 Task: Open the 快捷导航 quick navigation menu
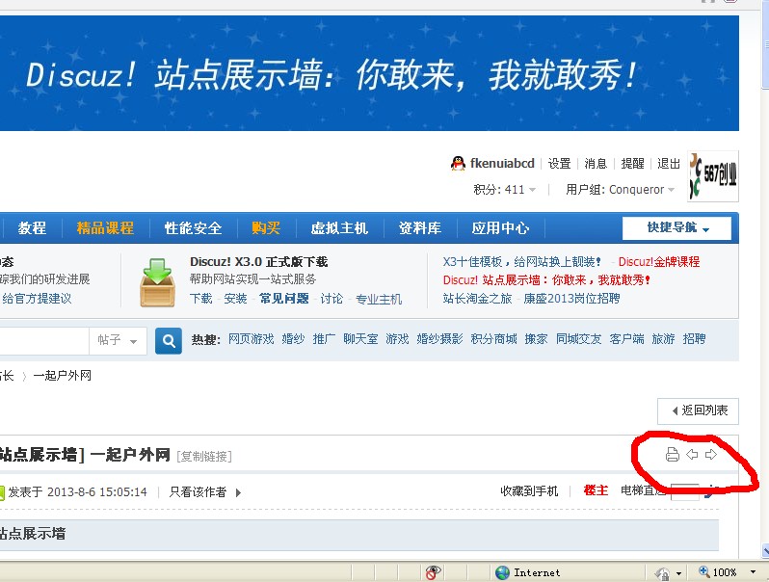point(676,228)
